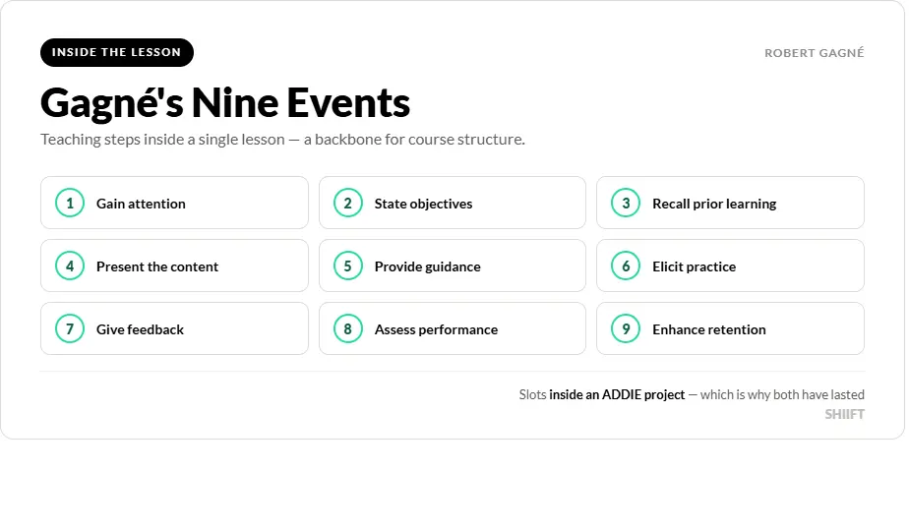Image resolution: width=909 pixels, height=531 pixels.
Task: Click the number 4 circle icon
Action: [x=70, y=266]
